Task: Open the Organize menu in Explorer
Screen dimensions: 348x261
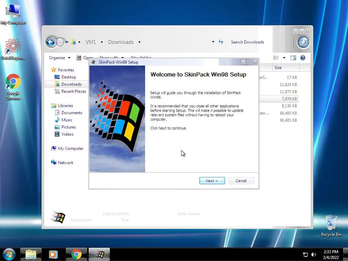Action: coord(59,58)
